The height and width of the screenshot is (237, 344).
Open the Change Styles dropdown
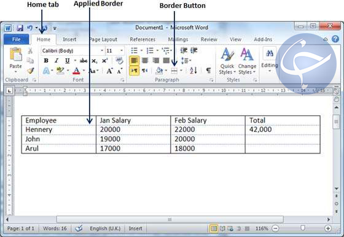tap(247, 61)
